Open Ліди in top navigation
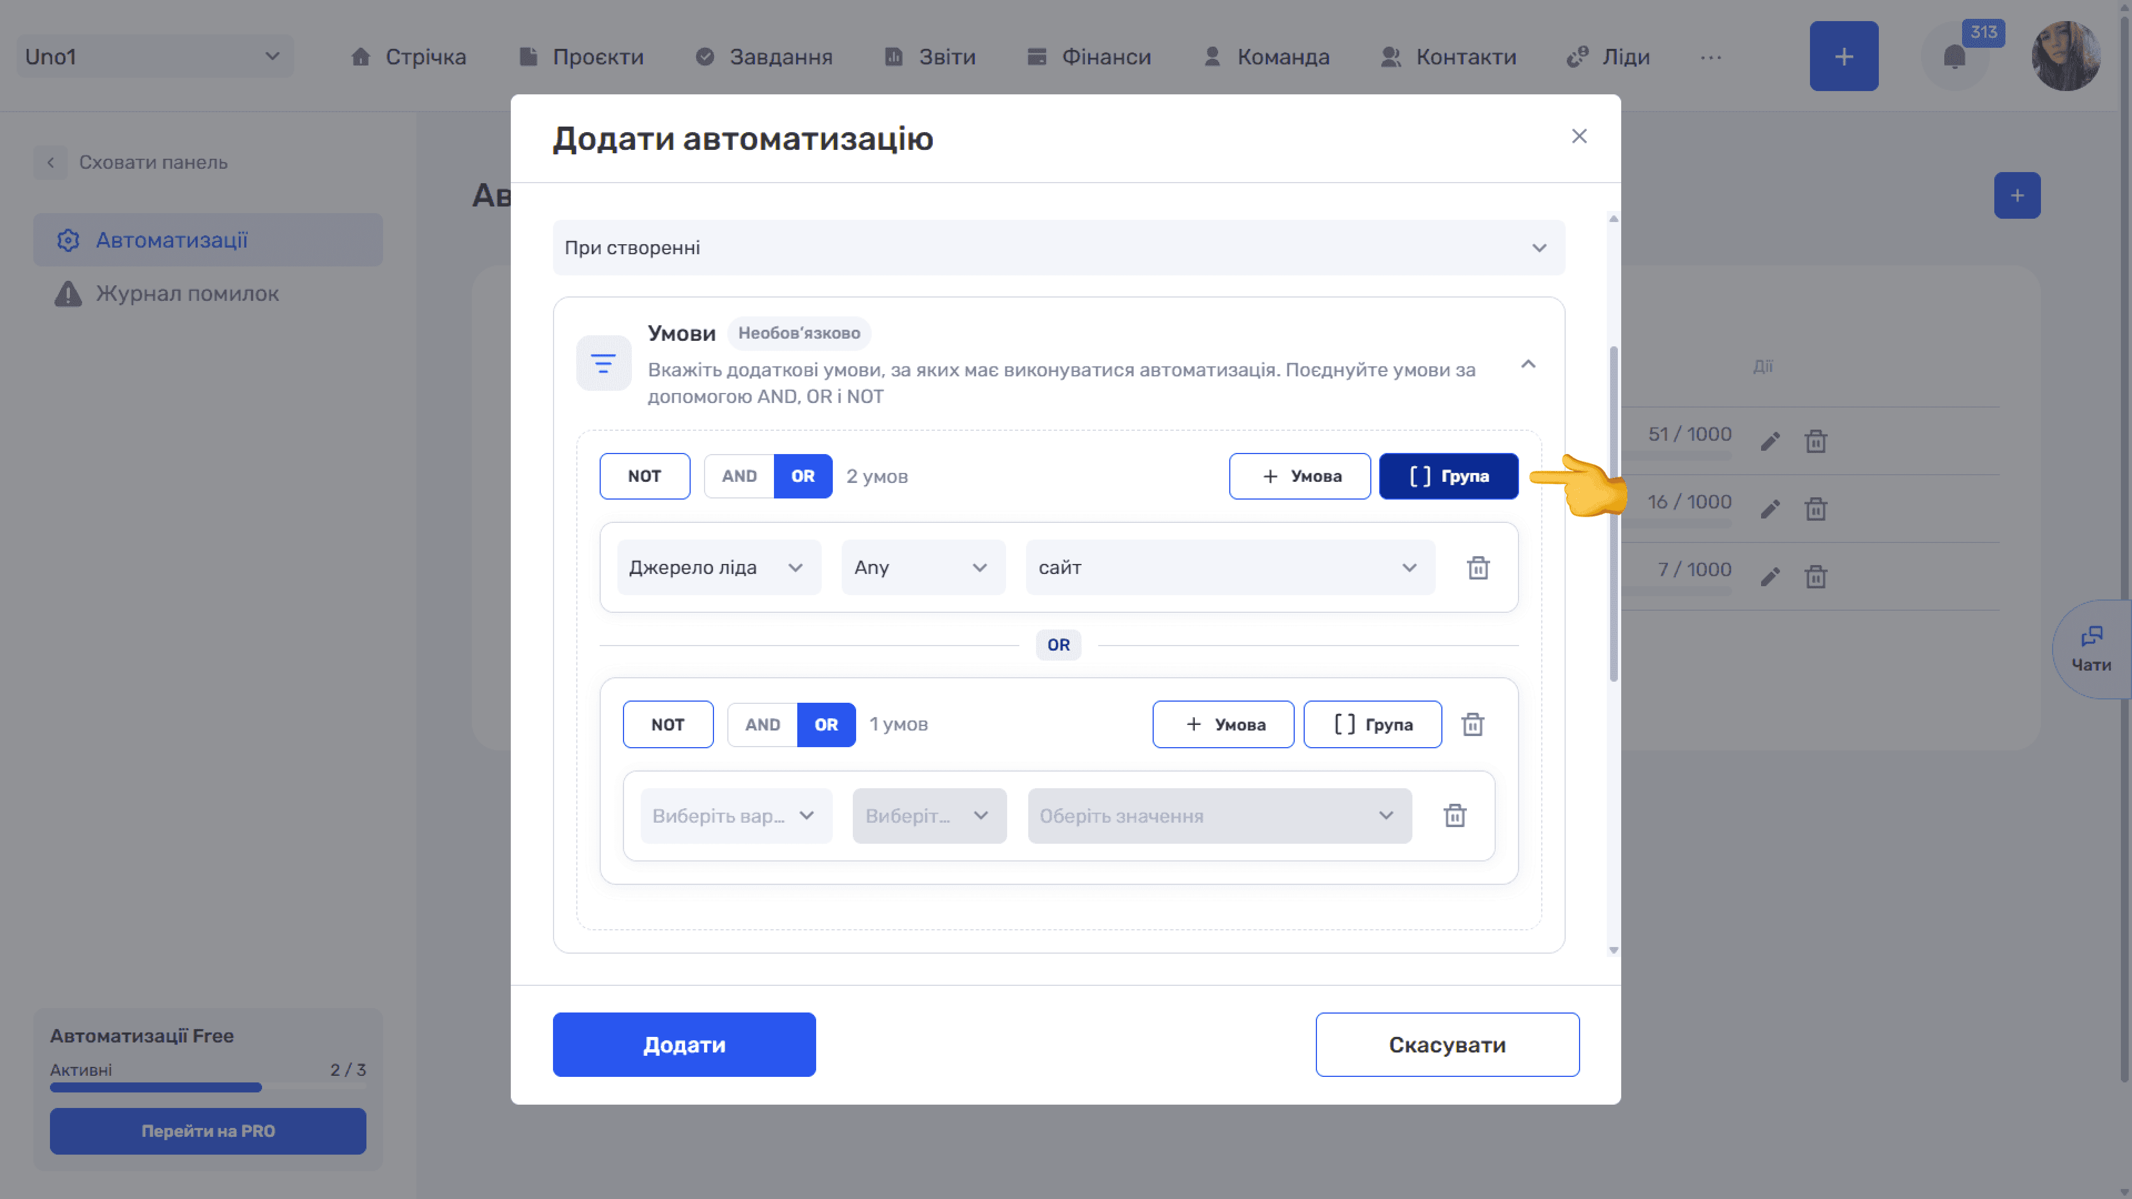 click(x=1607, y=57)
